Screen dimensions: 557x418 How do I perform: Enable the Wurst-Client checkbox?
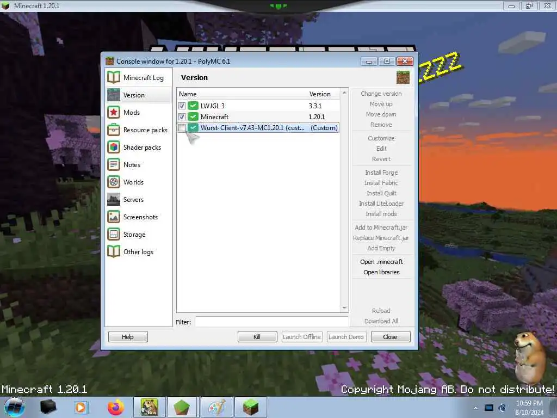(x=182, y=127)
